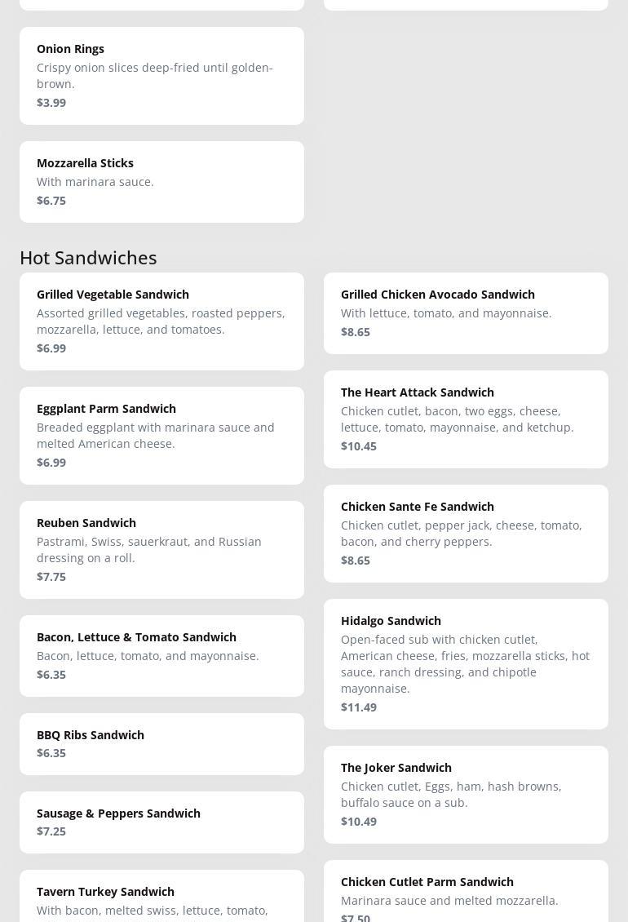This screenshot has height=922, width=628.
Task: Choose the Chicken Sante Fe Sandwich
Action: (x=466, y=533)
